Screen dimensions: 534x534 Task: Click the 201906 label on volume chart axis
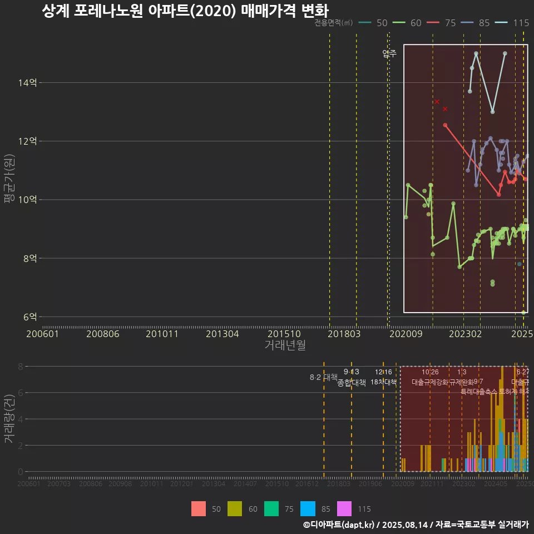click(x=370, y=483)
